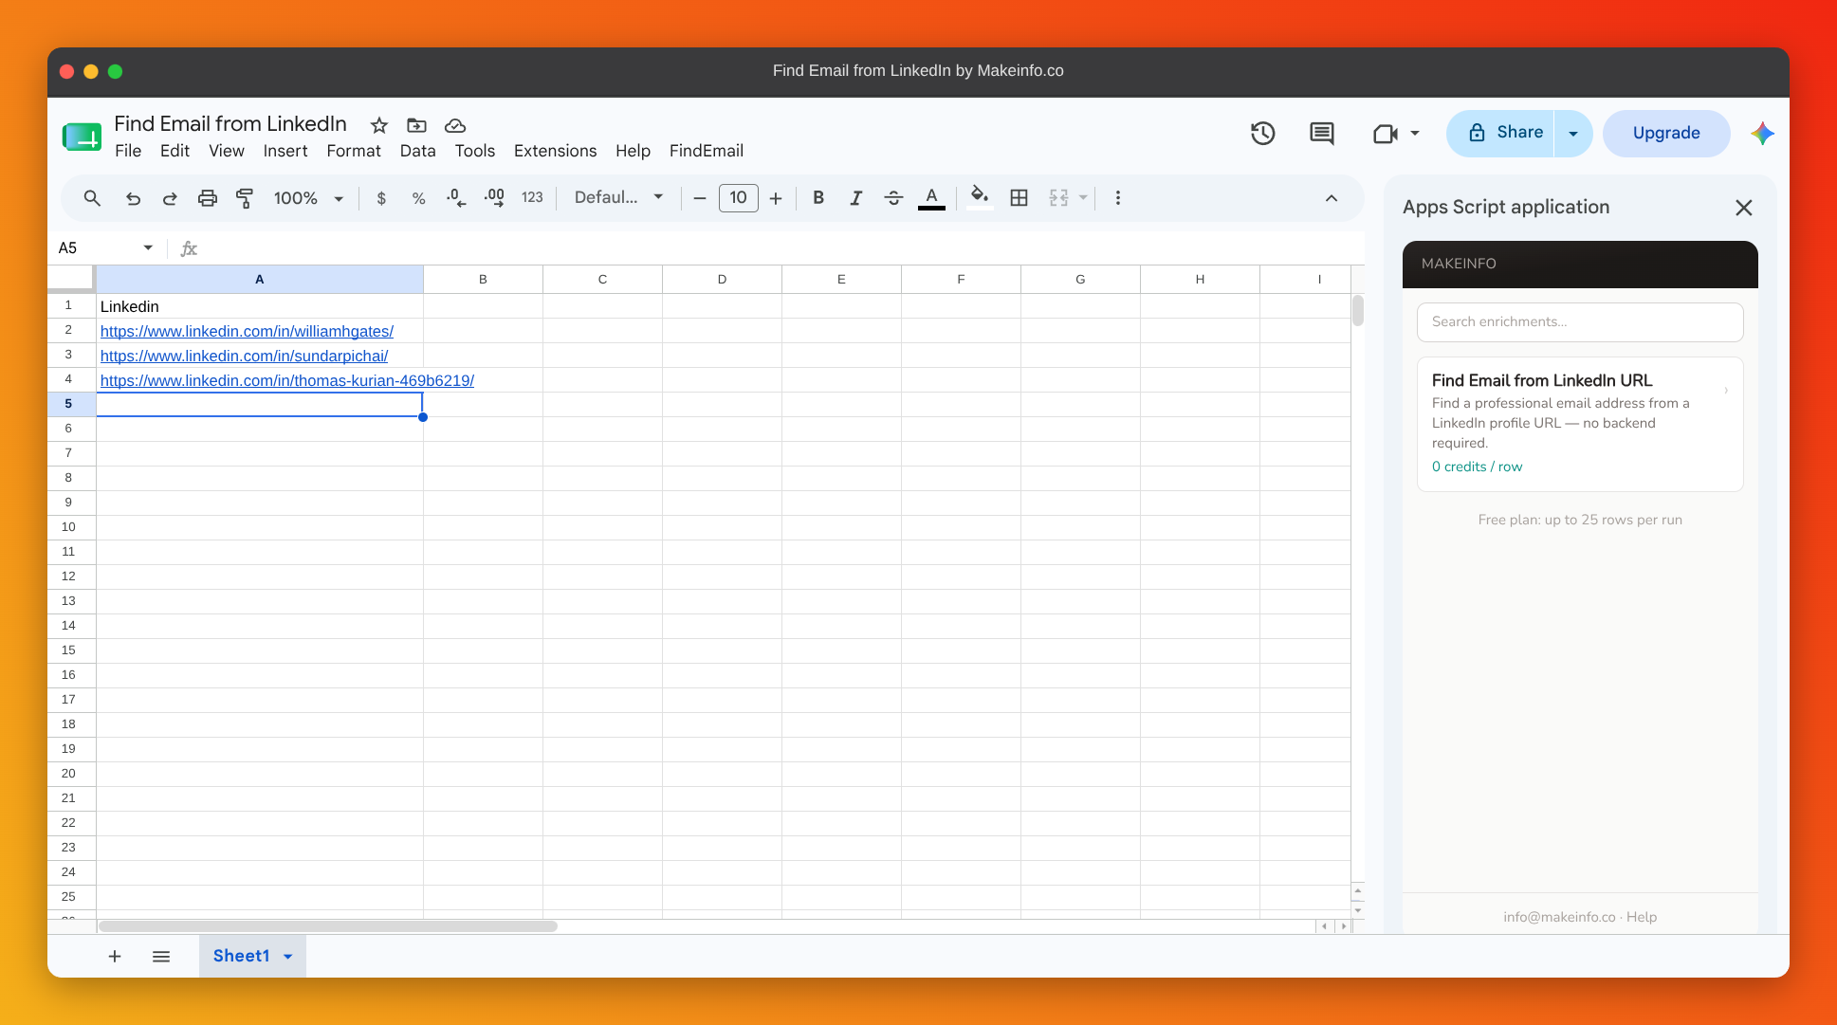Open the Tools menu
The image size is (1837, 1025).
(475, 151)
